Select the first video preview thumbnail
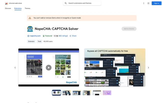162x103 pixels. pos(56,93)
